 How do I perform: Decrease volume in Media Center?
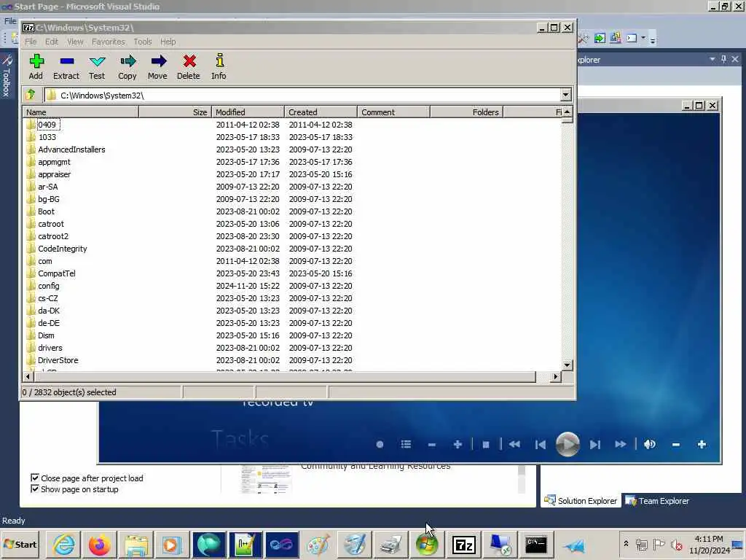675,444
